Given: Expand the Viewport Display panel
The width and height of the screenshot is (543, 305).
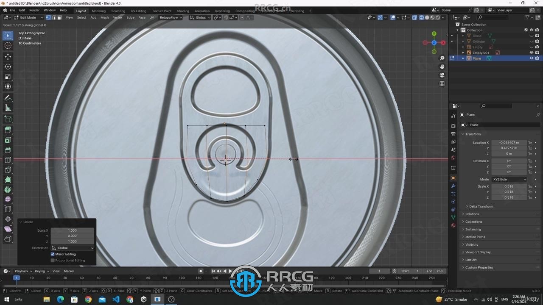Looking at the screenshot, I should tap(478, 252).
